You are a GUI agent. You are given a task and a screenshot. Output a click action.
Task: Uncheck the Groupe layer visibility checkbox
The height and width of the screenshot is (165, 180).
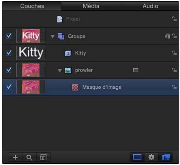click(x=9, y=36)
